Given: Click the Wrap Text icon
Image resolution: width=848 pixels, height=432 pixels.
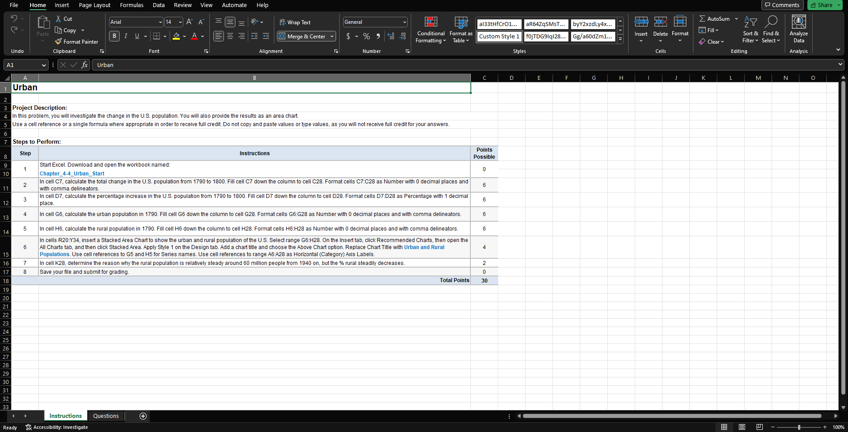Looking at the screenshot, I should point(283,22).
